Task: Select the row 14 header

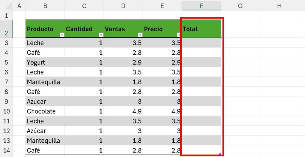Action: pyautogui.click(x=7, y=150)
